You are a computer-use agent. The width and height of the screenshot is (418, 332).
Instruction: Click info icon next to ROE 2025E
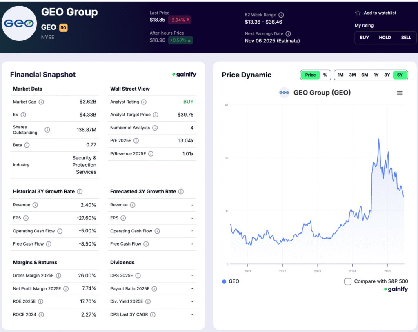pos(40,302)
